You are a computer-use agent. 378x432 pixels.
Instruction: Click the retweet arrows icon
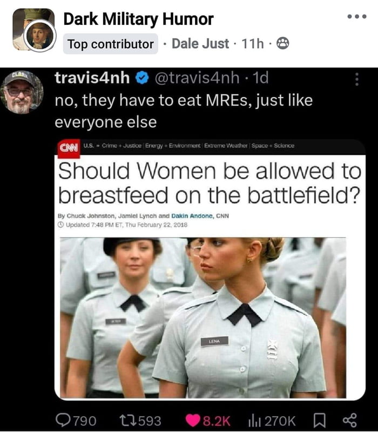pos(128,420)
